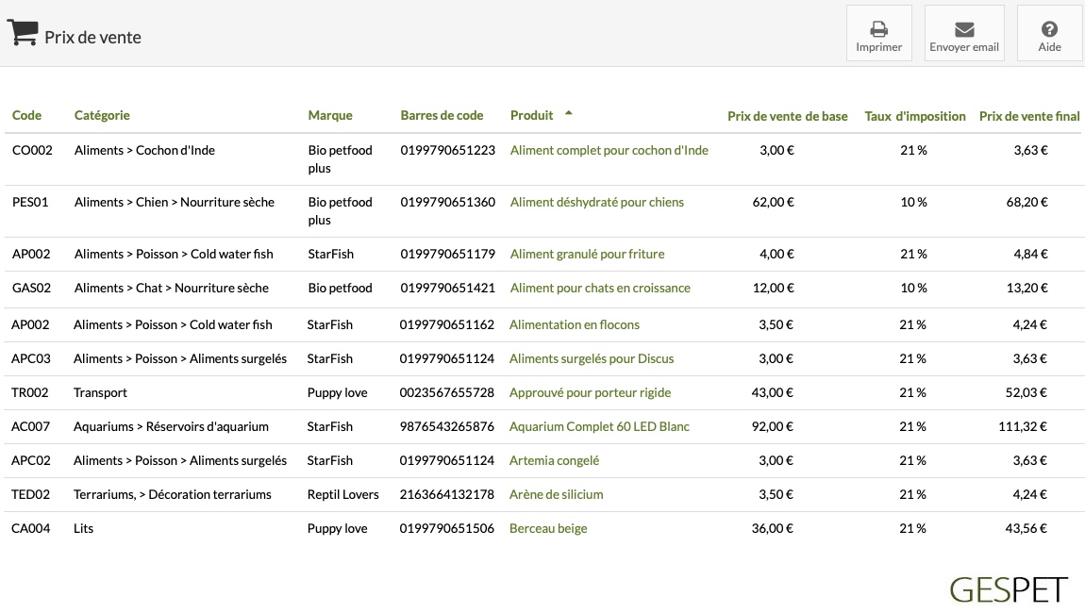Image resolution: width=1085 pixels, height=613 pixels.
Task: Click the shopping cart icon beside Prix de vente
Action: pyautogui.click(x=23, y=32)
